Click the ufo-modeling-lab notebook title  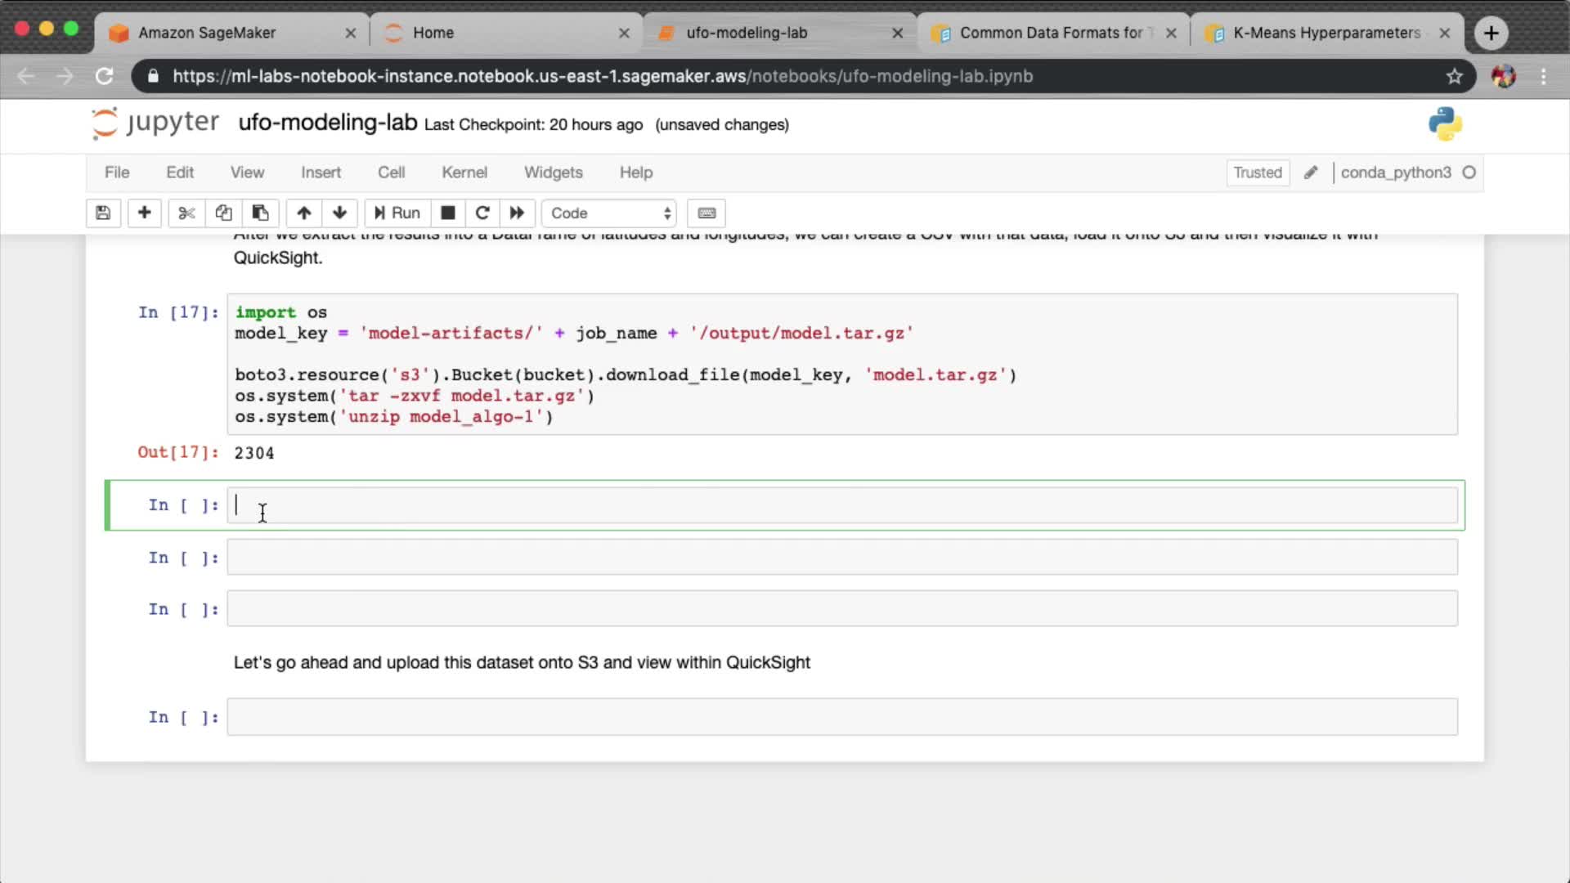pyautogui.click(x=327, y=123)
